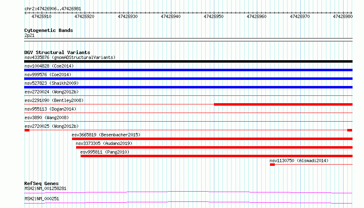Click MSH2|NM_000251 transcript label

(x=42, y=199)
